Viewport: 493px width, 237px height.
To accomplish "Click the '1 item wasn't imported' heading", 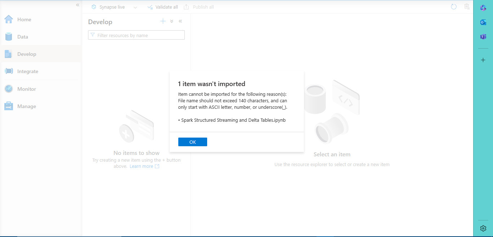I will click(211, 84).
